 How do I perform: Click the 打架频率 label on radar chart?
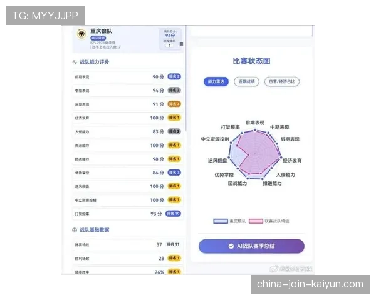click(x=230, y=127)
